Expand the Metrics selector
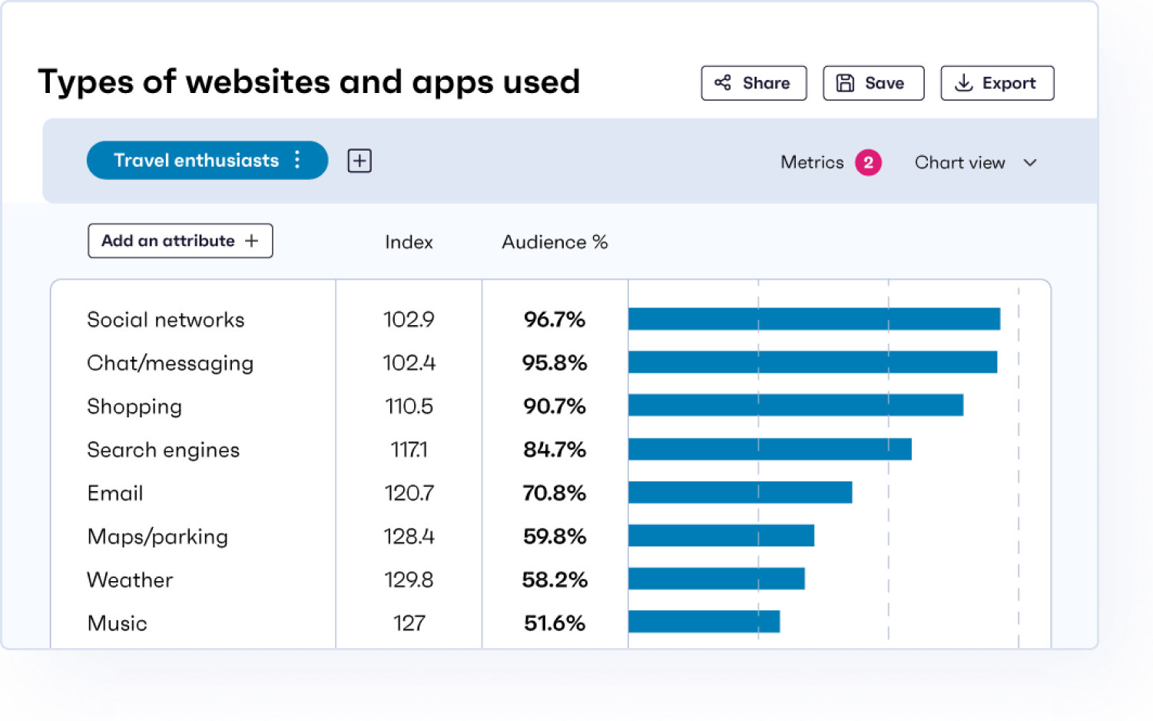Image resolution: width=1153 pixels, height=721 pixels. coord(830,163)
